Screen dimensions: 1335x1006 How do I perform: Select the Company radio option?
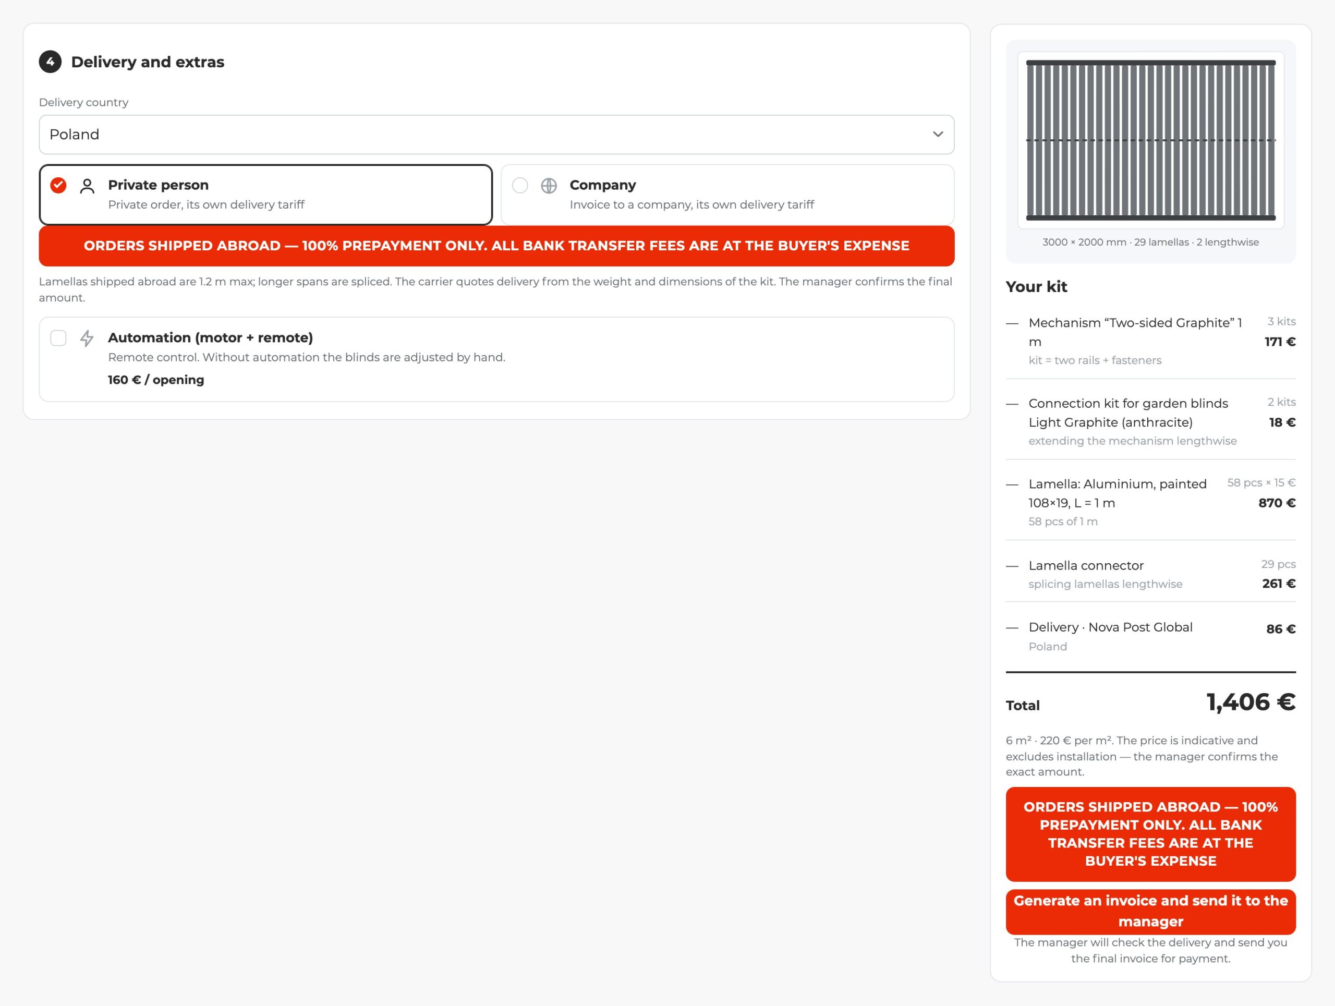[519, 185]
